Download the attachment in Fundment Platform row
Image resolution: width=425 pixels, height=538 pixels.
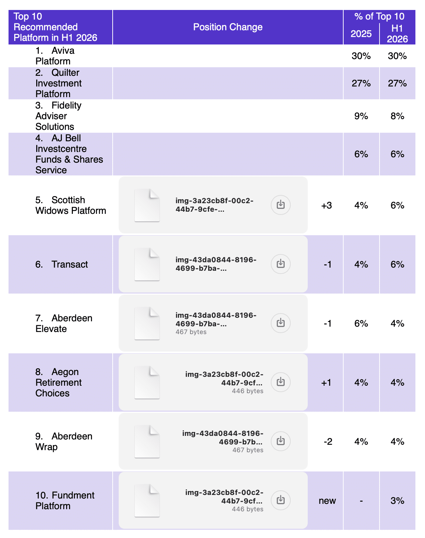point(281,500)
